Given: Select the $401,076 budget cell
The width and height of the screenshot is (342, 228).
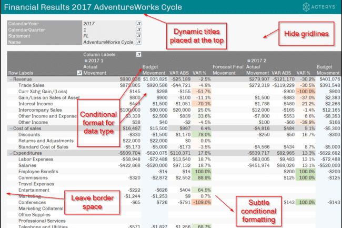Looking at the screenshot, I should 330,79.
